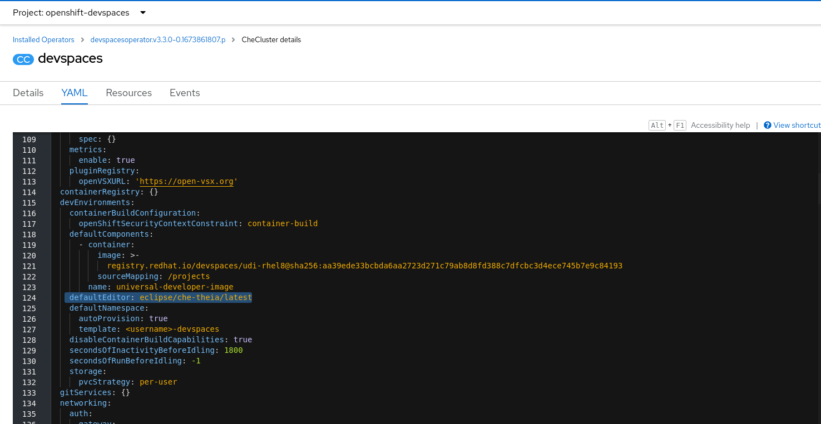The image size is (821, 424).
Task: Place cursor on secondsOfInactivityBeforeIdling value 1800
Action: (x=234, y=351)
